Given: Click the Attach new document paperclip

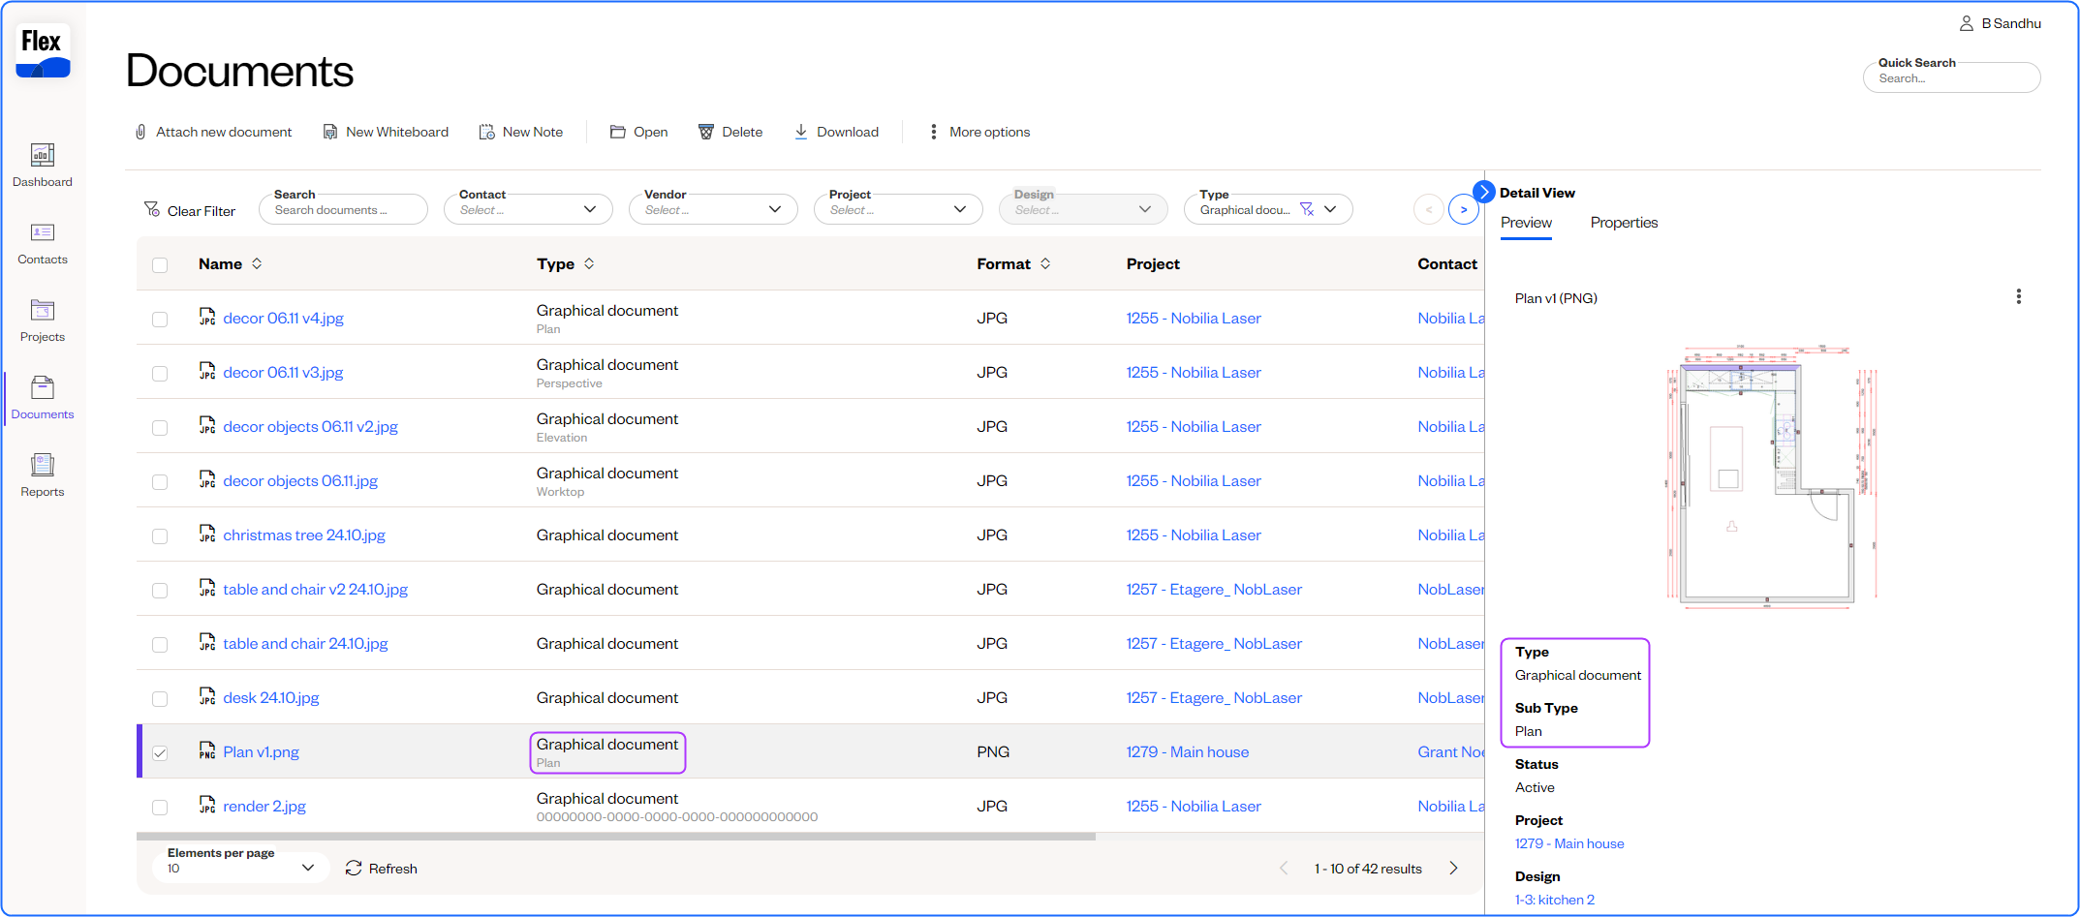Looking at the screenshot, I should 141,132.
